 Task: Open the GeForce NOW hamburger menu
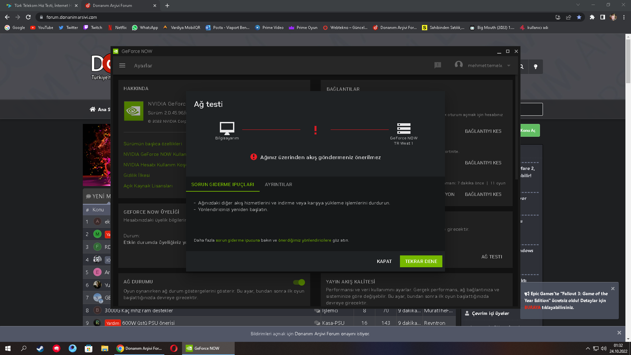pyautogui.click(x=122, y=65)
